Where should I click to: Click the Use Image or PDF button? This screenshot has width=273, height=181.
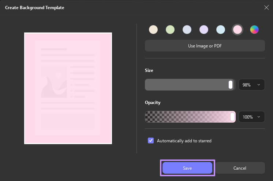[x=205, y=46]
